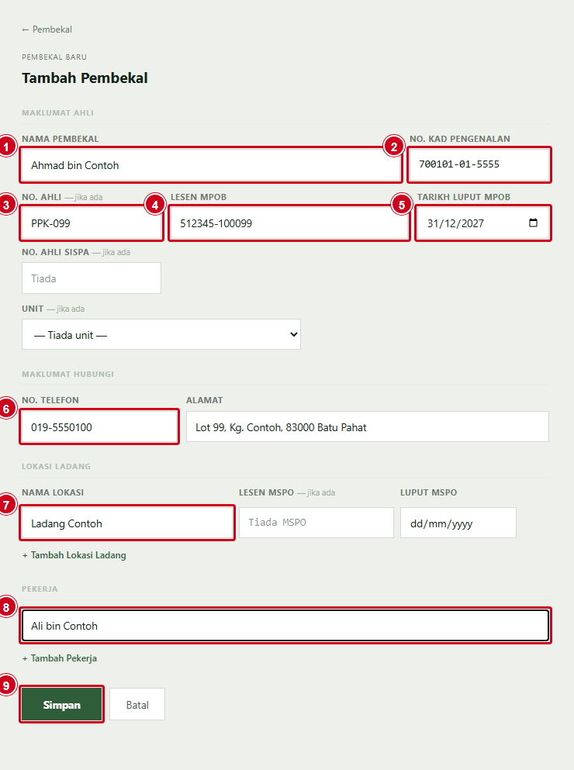Select the No. Telefon field

pyautogui.click(x=99, y=426)
